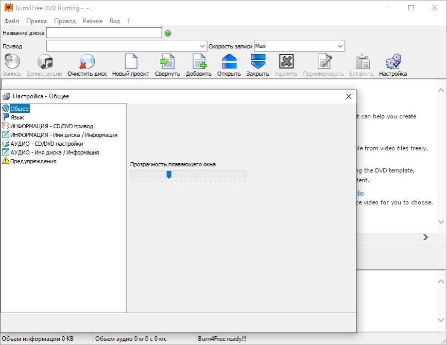Click 'Объем аудио 0 м 0 с 0 мс' status
This screenshot has width=447, height=345.
pyautogui.click(x=131, y=339)
